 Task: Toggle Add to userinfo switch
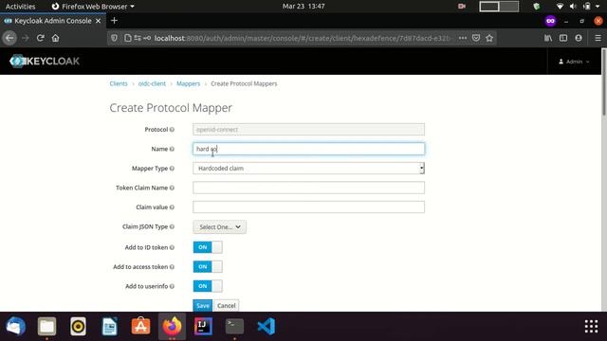pos(208,286)
